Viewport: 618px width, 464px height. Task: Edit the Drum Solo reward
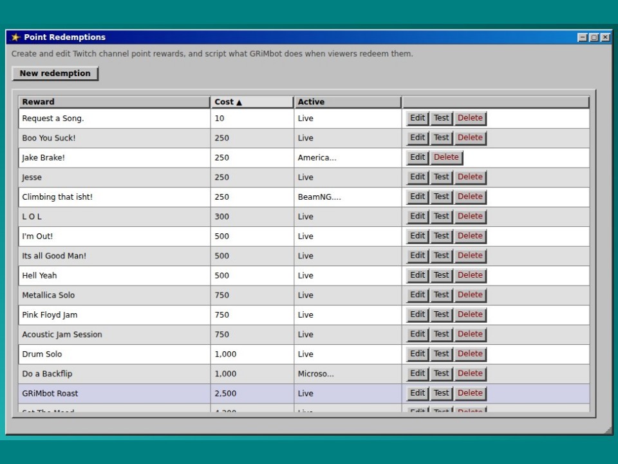[x=417, y=354]
